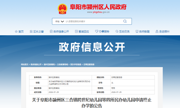Click the clipboard icon beside 政府信息公开
The height and width of the screenshot is (108, 180).
pyautogui.click(x=51, y=31)
